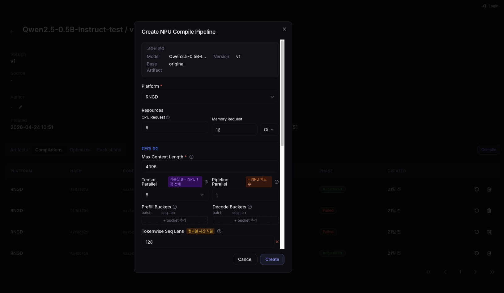Screen dimensions: 504x293
Task: Click the Login link at top right
Action: [x=490, y=6]
